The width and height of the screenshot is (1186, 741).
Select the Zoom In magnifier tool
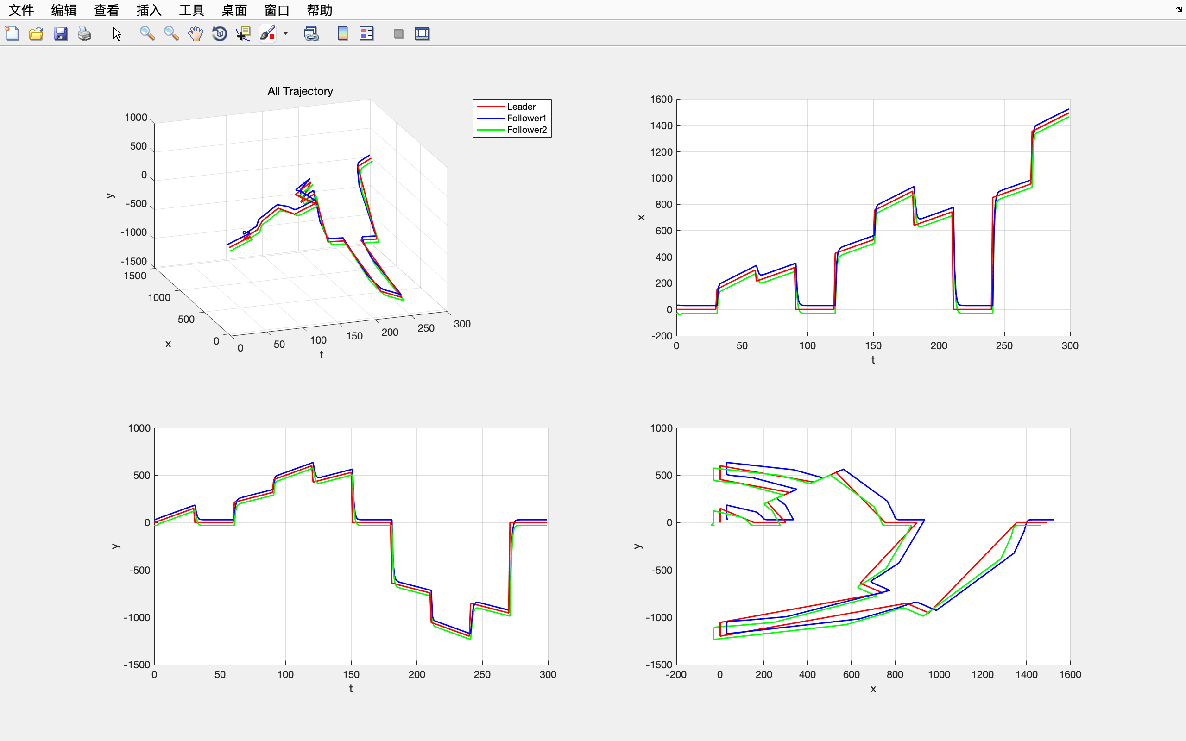point(146,33)
